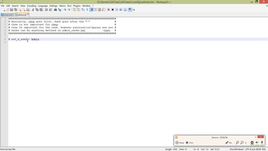This screenshot has height=151, width=268.
Task: Open the Language menu
Action: pos(43,6)
